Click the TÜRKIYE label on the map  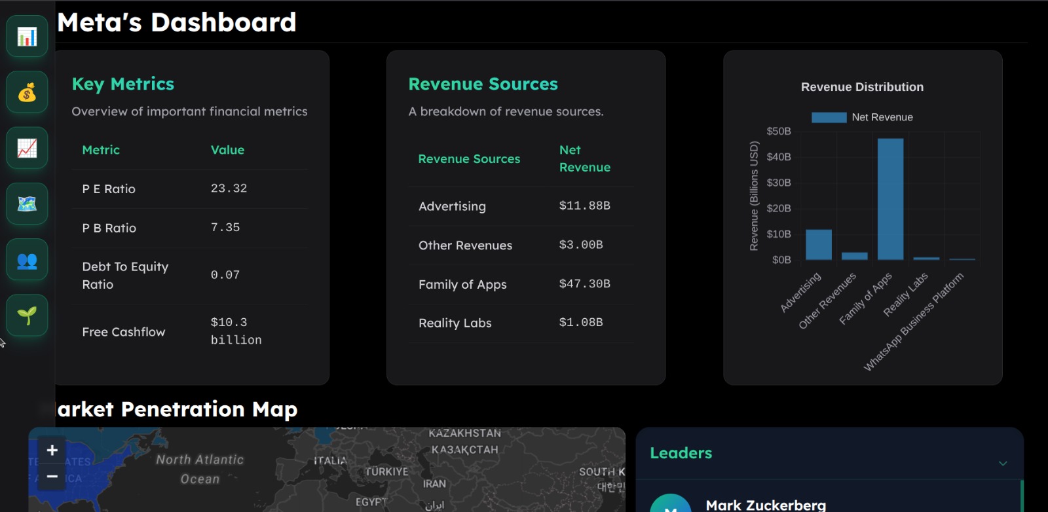point(386,472)
